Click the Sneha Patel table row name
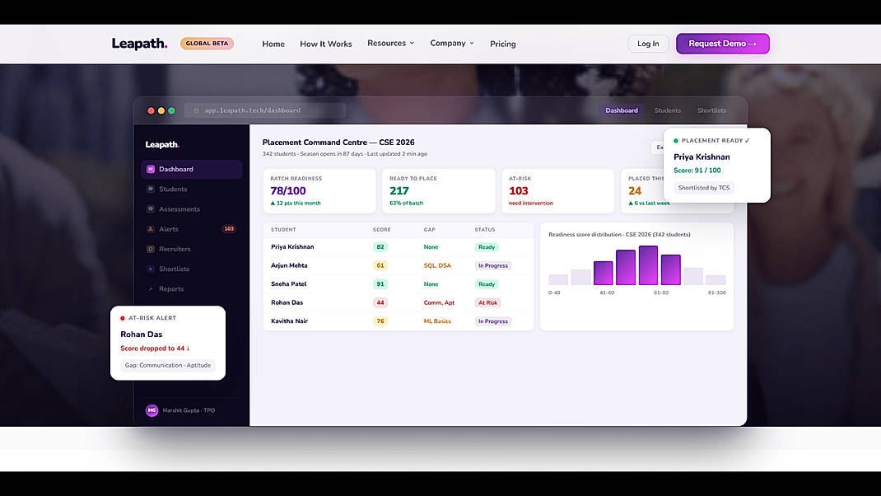The height and width of the screenshot is (496, 881). tap(288, 284)
